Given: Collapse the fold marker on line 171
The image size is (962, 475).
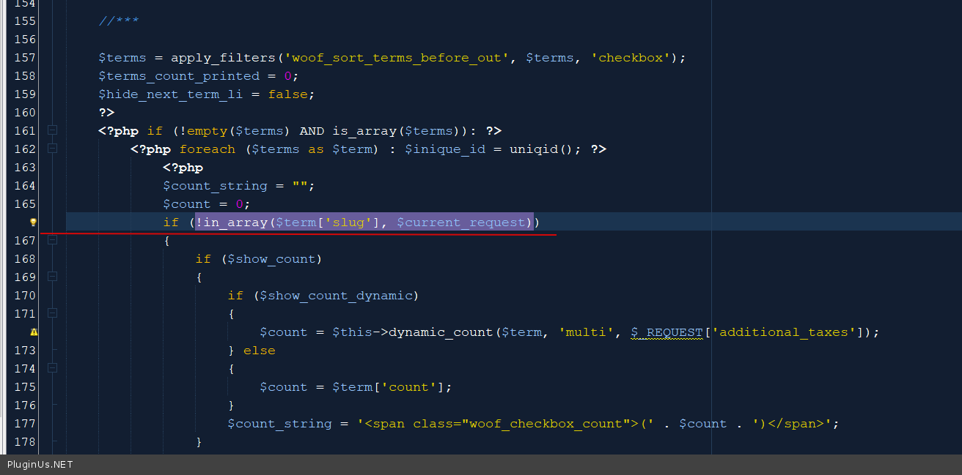Looking at the screenshot, I should coord(52,313).
